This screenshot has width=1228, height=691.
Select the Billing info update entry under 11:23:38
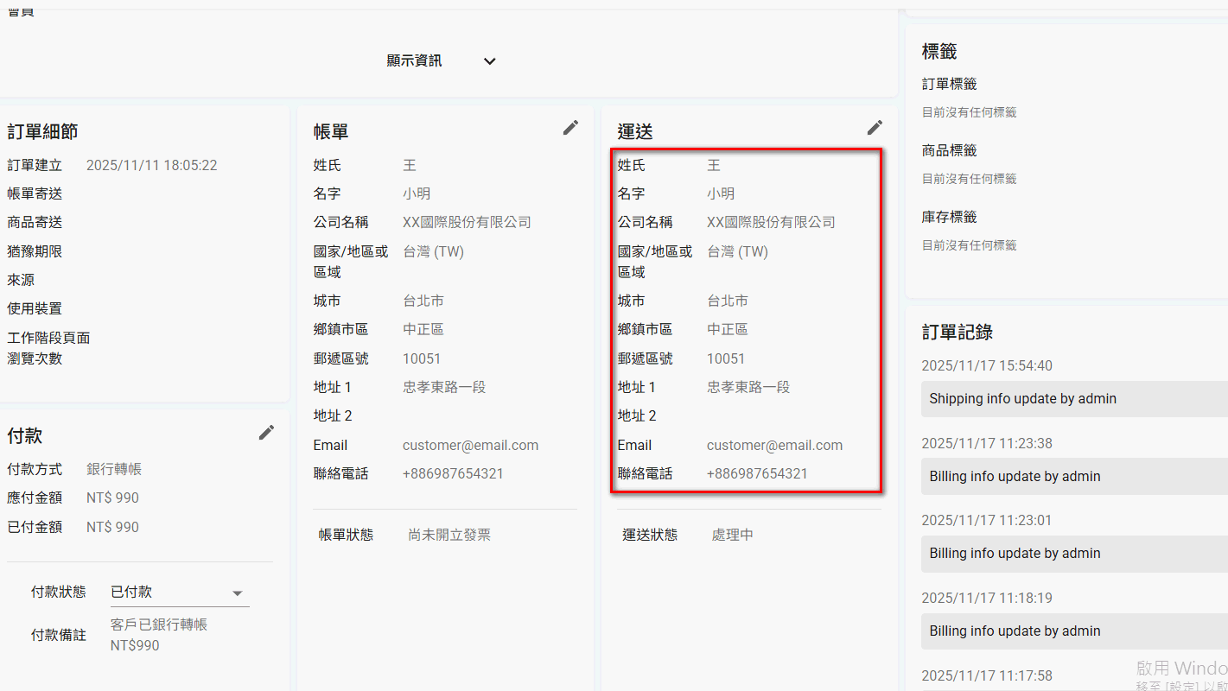[1074, 476]
